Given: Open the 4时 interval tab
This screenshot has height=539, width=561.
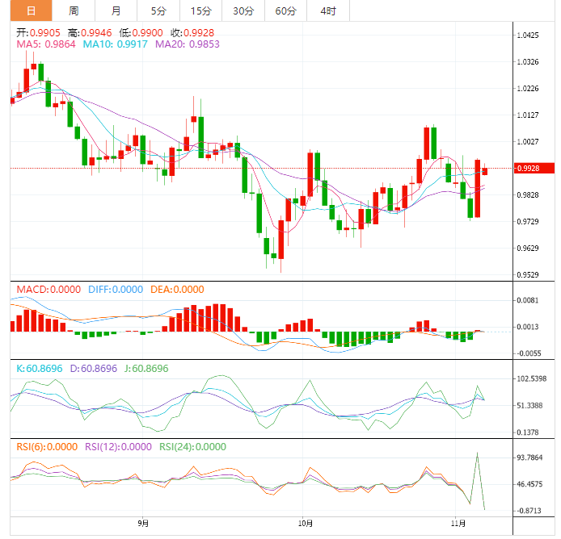Looking at the screenshot, I should [x=328, y=10].
